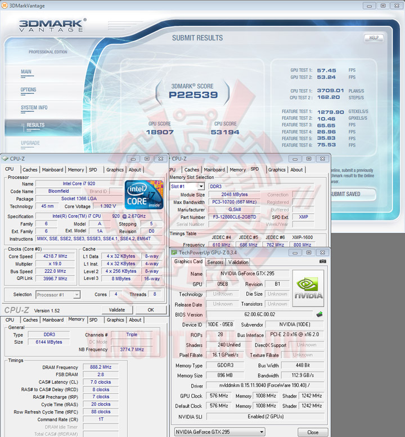Click the first CPU-Z title bar icon
Screen dimensions: 405x437
(5, 159)
